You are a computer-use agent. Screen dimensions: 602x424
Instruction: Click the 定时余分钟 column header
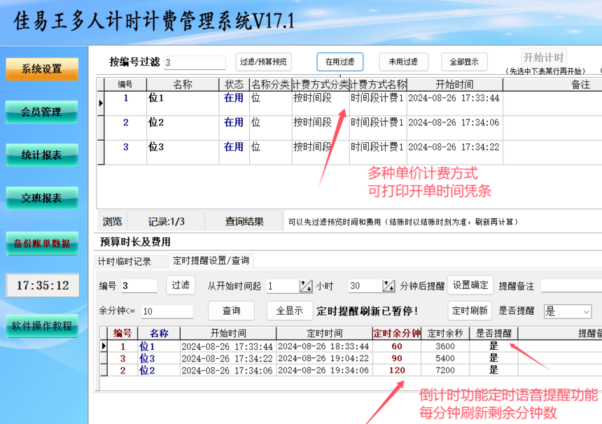coord(397,333)
